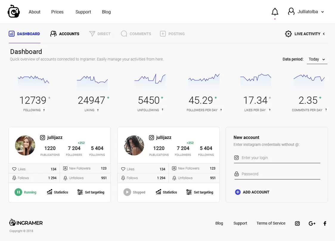Click the heart Likes icon in the Running card
The image size is (335, 241).
pyautogui.click(x=14, y=169)
